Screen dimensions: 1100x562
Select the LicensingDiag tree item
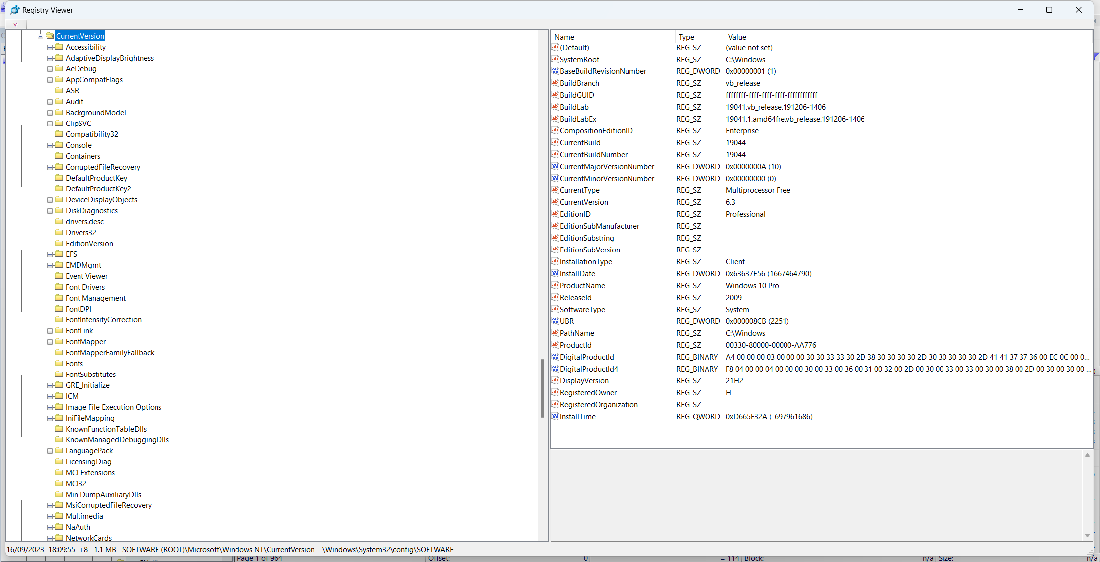pyautogui.click(x=88, y=461)
